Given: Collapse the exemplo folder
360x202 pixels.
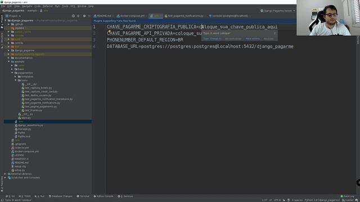Looking at the screenshot, I should [x=9, y=62].
